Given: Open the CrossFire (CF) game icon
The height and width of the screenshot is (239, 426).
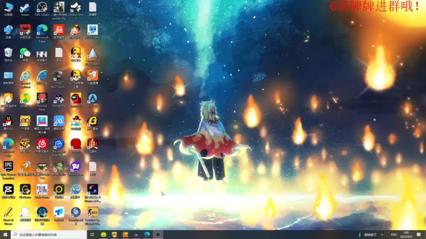Looking at the screenshot, I should tap(25, 146).
